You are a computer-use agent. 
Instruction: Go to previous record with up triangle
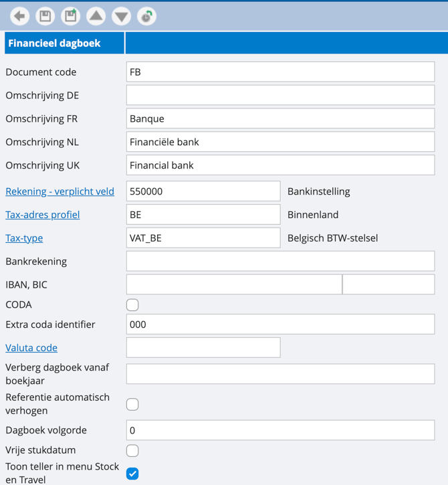(96, 16)
